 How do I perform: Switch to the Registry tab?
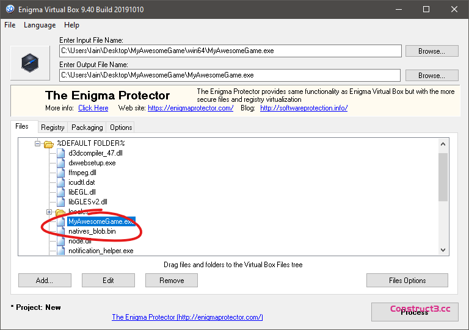tap(53, 127)
